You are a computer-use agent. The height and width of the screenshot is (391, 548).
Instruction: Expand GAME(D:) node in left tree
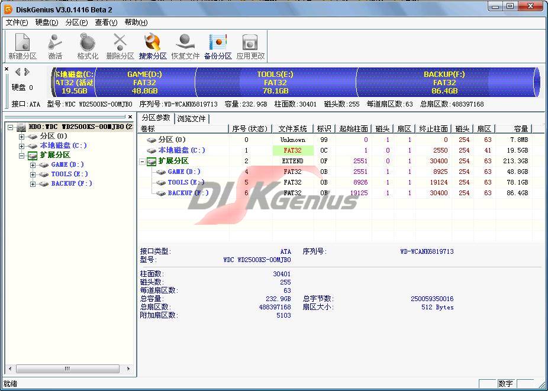pyautogui.click(x=33, y=165)
